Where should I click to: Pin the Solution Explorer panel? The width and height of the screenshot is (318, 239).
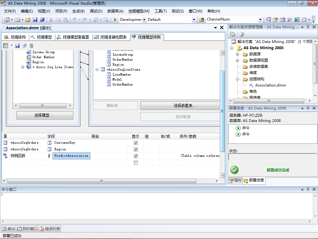(308, 27)
